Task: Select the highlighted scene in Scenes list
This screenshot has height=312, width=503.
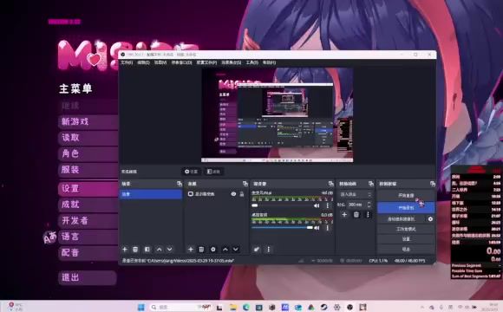Action: [x=151, y=194]
